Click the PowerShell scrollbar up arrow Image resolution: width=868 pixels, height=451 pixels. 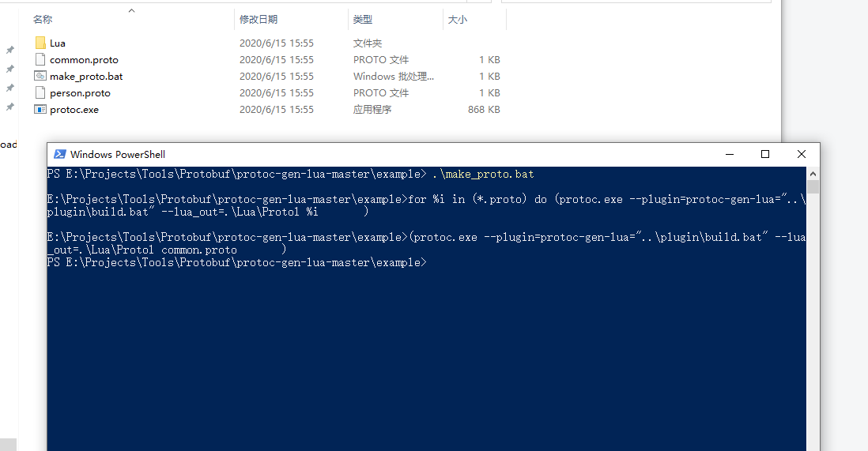[813, 174]
